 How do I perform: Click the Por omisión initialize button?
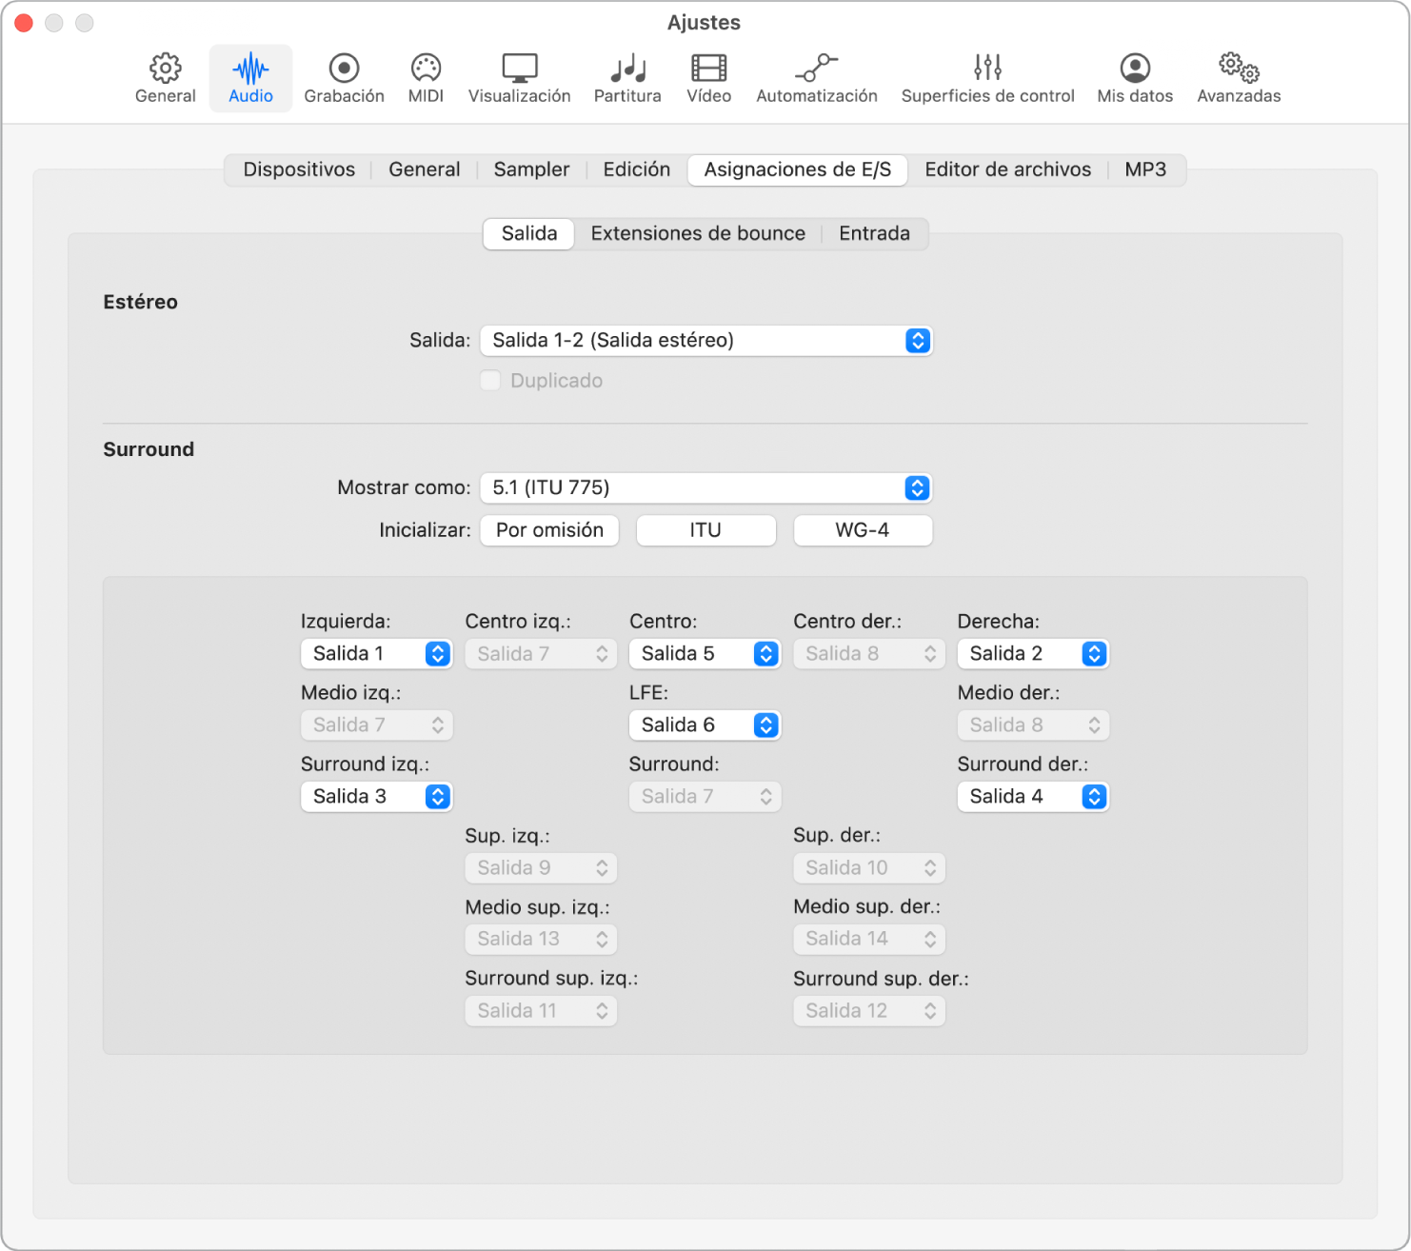[549, 530]
